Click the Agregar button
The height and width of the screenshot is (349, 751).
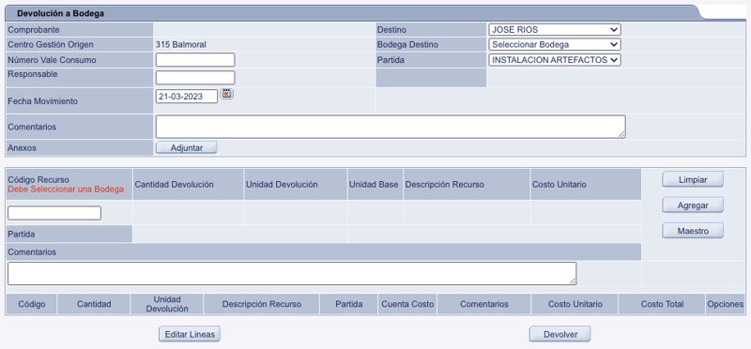(693, 205)
